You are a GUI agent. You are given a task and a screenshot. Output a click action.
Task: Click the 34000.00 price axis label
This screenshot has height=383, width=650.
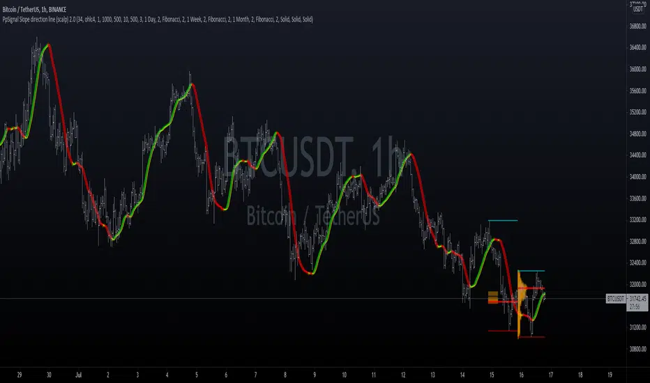(x=637, y=177)
